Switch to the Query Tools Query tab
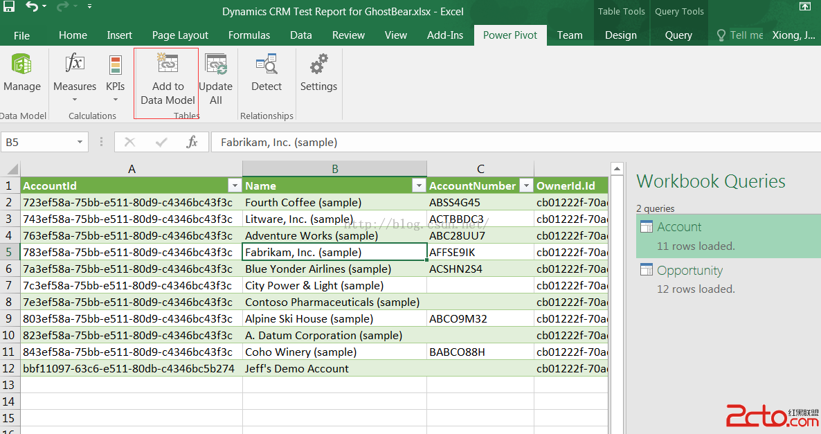 (678, 35)
